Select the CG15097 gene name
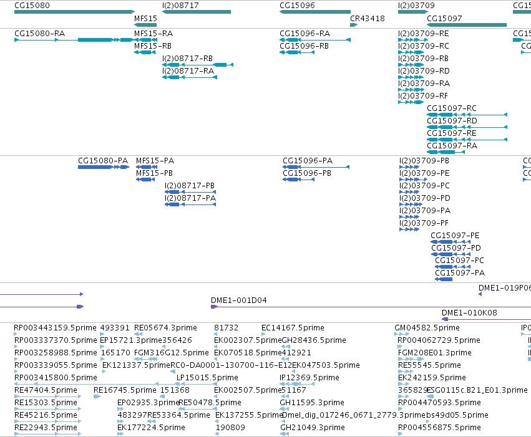The image size is (531, 437). 444,19
